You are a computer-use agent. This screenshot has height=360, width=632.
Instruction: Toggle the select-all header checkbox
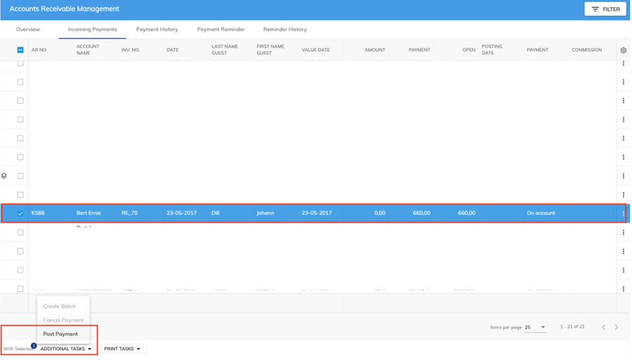pyautogui.click(x=20, y=51)
